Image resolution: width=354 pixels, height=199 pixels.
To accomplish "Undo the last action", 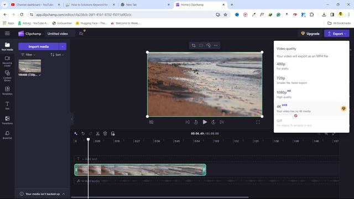I will 83,134.
